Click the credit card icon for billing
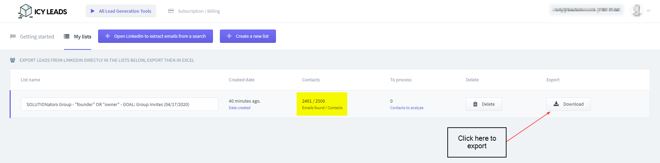Viewport: 660px width, 163px height. point(171,11)
